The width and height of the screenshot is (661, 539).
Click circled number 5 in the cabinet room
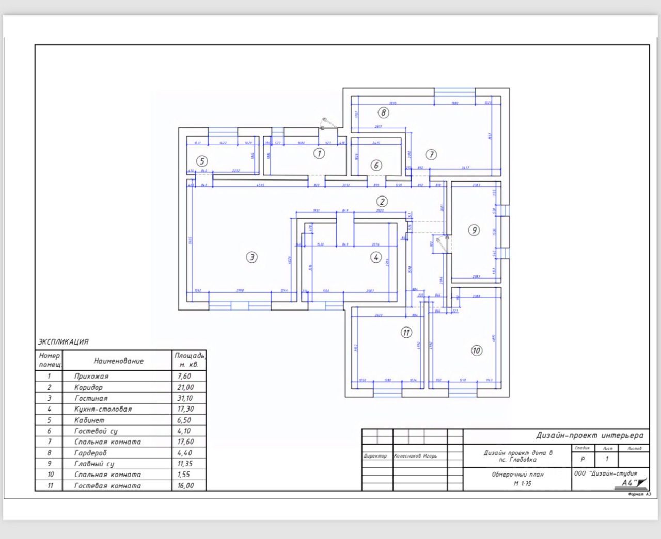202,161
